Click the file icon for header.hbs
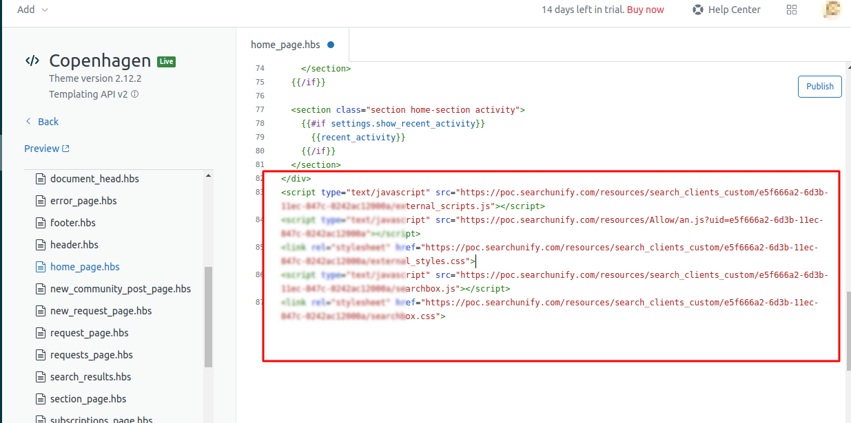Screen dimensions: 851x423 [40, 245]
